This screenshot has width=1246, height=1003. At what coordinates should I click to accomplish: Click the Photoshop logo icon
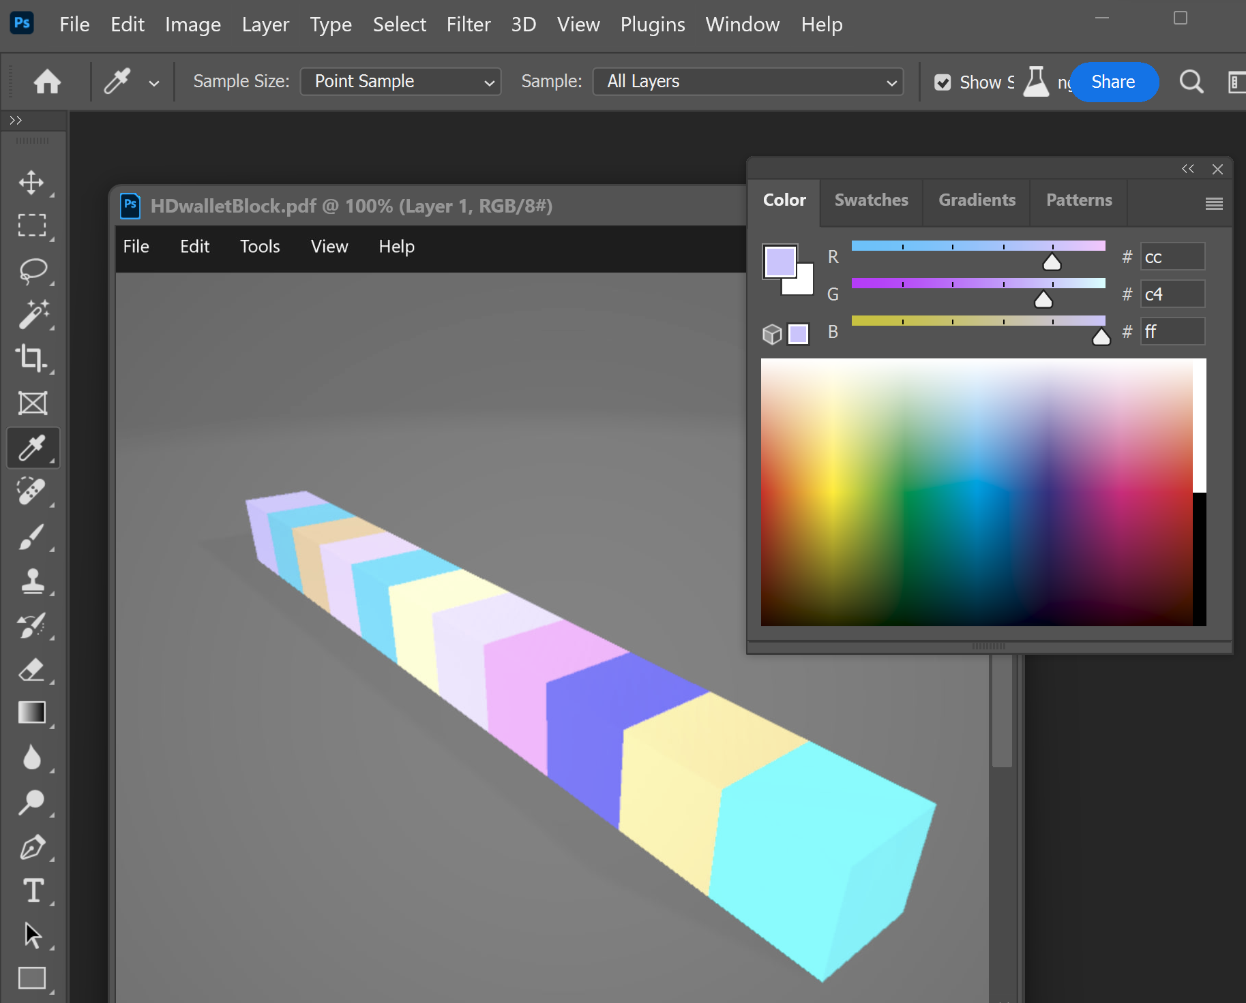point(22,23)
